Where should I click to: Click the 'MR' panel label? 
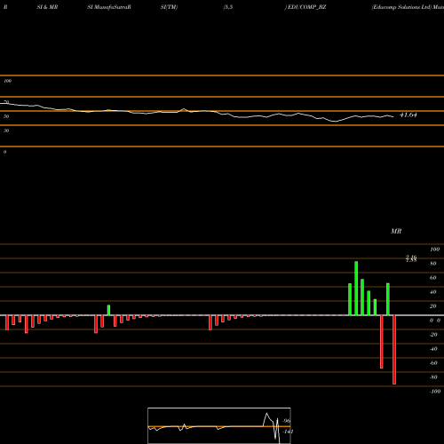[396, 231]
